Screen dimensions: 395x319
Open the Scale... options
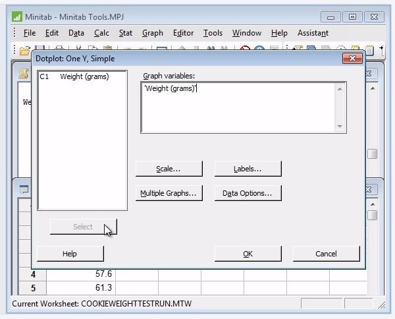[x=169, y=169]
